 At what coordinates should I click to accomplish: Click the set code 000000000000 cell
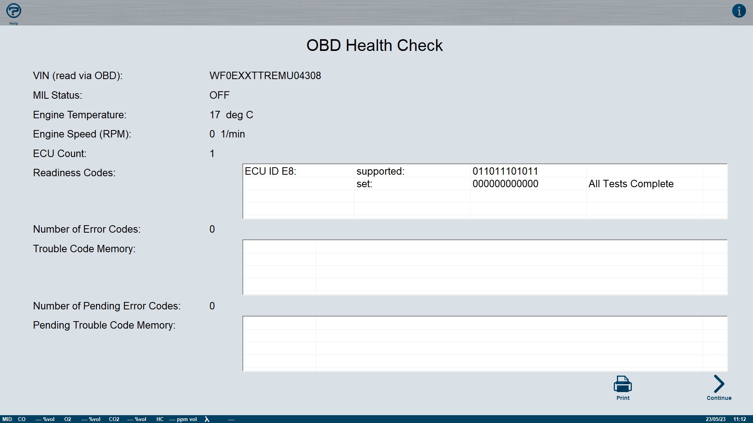[505, 184]
